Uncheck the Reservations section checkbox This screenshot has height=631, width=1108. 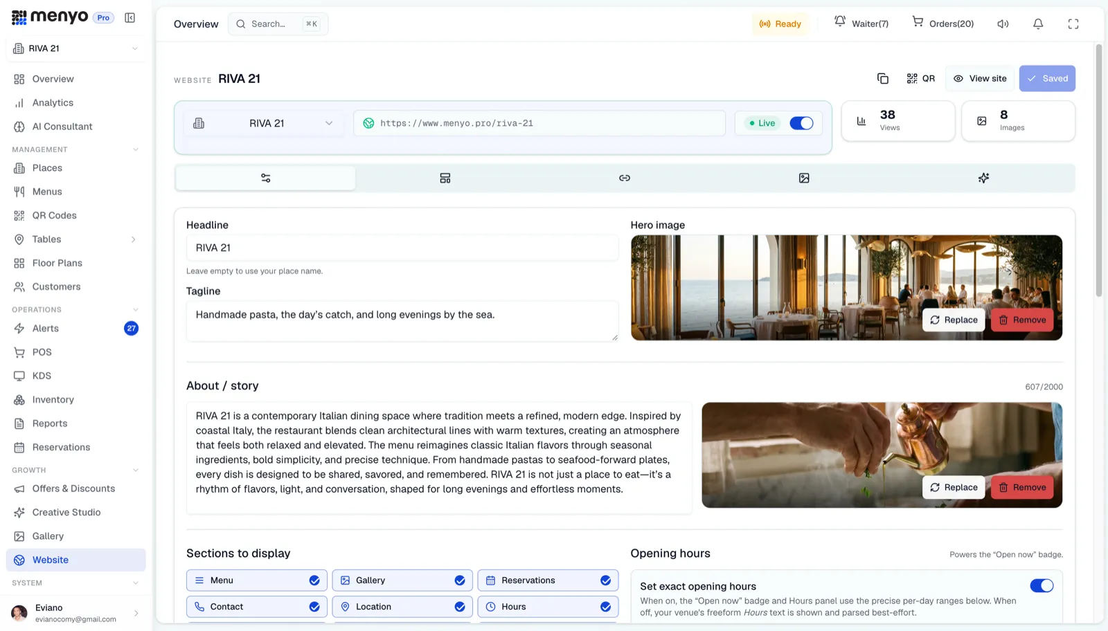click(x=606, y=580)
